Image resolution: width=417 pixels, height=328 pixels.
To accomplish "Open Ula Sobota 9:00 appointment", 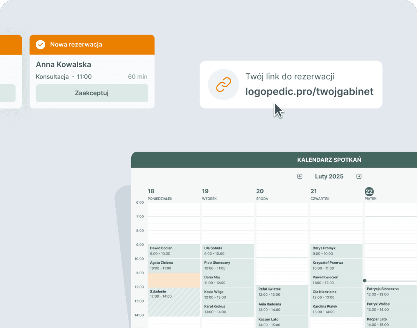I will coord(228,251).
